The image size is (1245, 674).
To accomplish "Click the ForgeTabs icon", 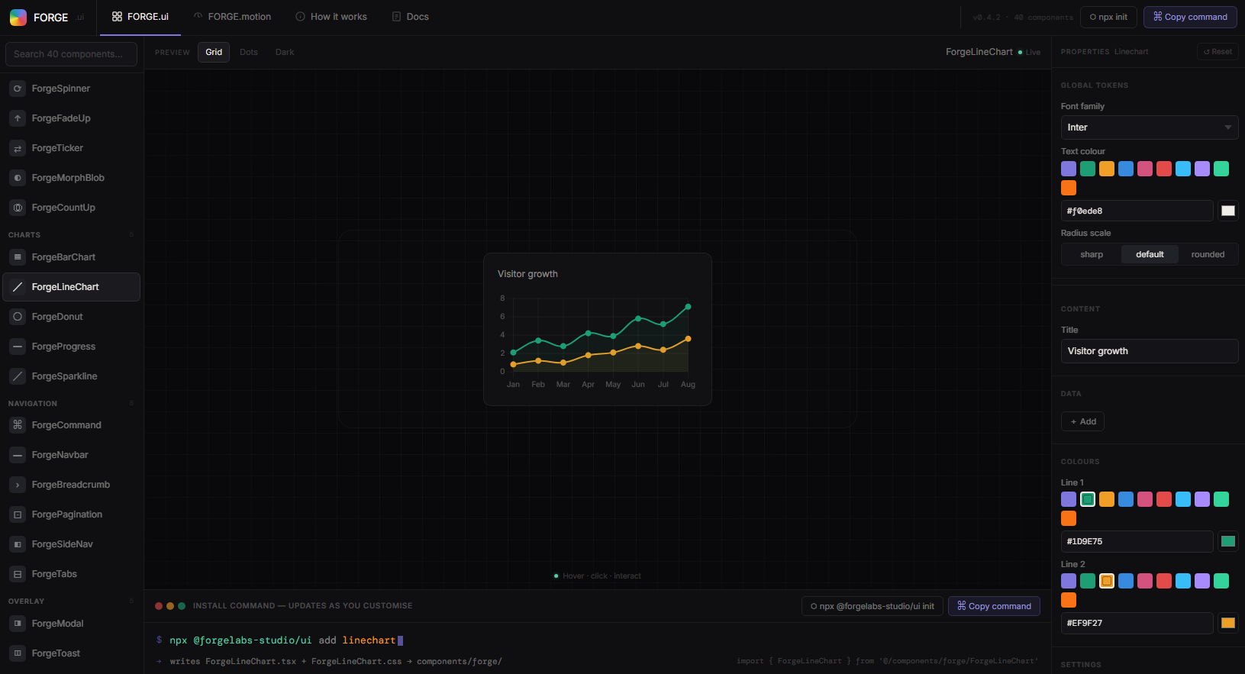I will coord(18,574).
